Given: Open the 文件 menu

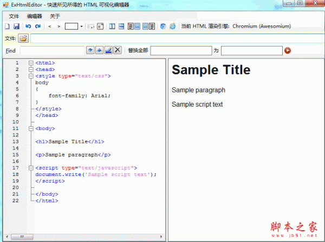Looking at the screenshot, I should coord(14,16).
